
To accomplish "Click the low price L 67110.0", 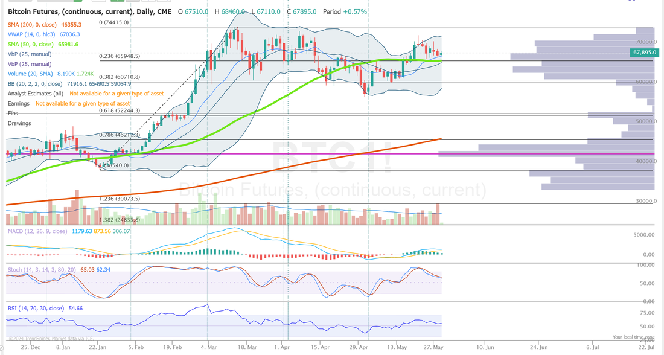I will click(266, 12).
